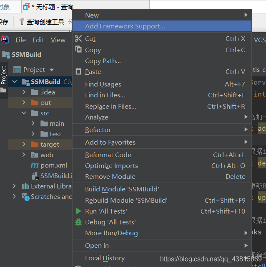
Task: Select Rebuild Module 'SSMBuild'
Action: [162, 201]
